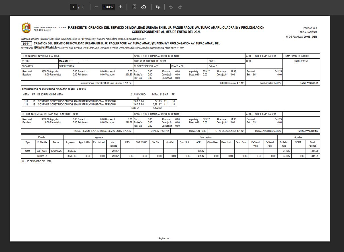Click the undo arrow in toolbar
The width and height of the screenshot is (344, 252).
(171, 7)
